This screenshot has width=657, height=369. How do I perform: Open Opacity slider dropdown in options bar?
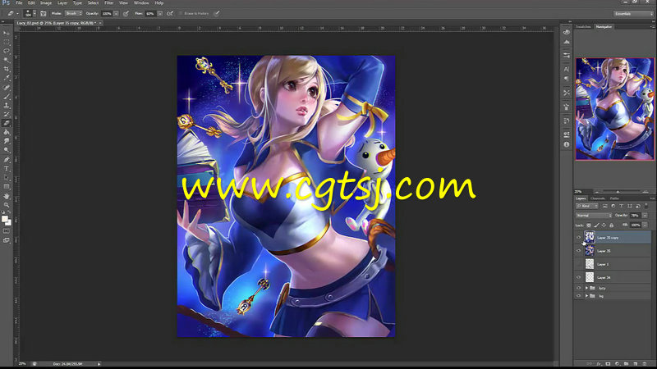(116, 13)
